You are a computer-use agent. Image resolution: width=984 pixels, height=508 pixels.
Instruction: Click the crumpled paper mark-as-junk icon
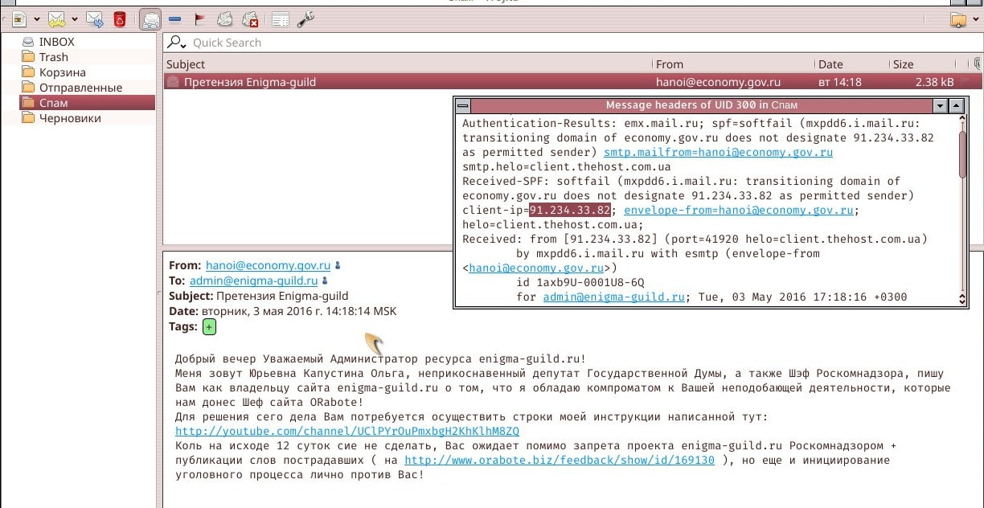pos(225,18)
